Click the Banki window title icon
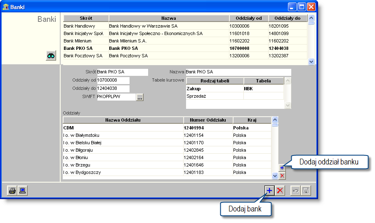This screenshot has width=375, height=223. pyautogui.click(x=6, y=7)
